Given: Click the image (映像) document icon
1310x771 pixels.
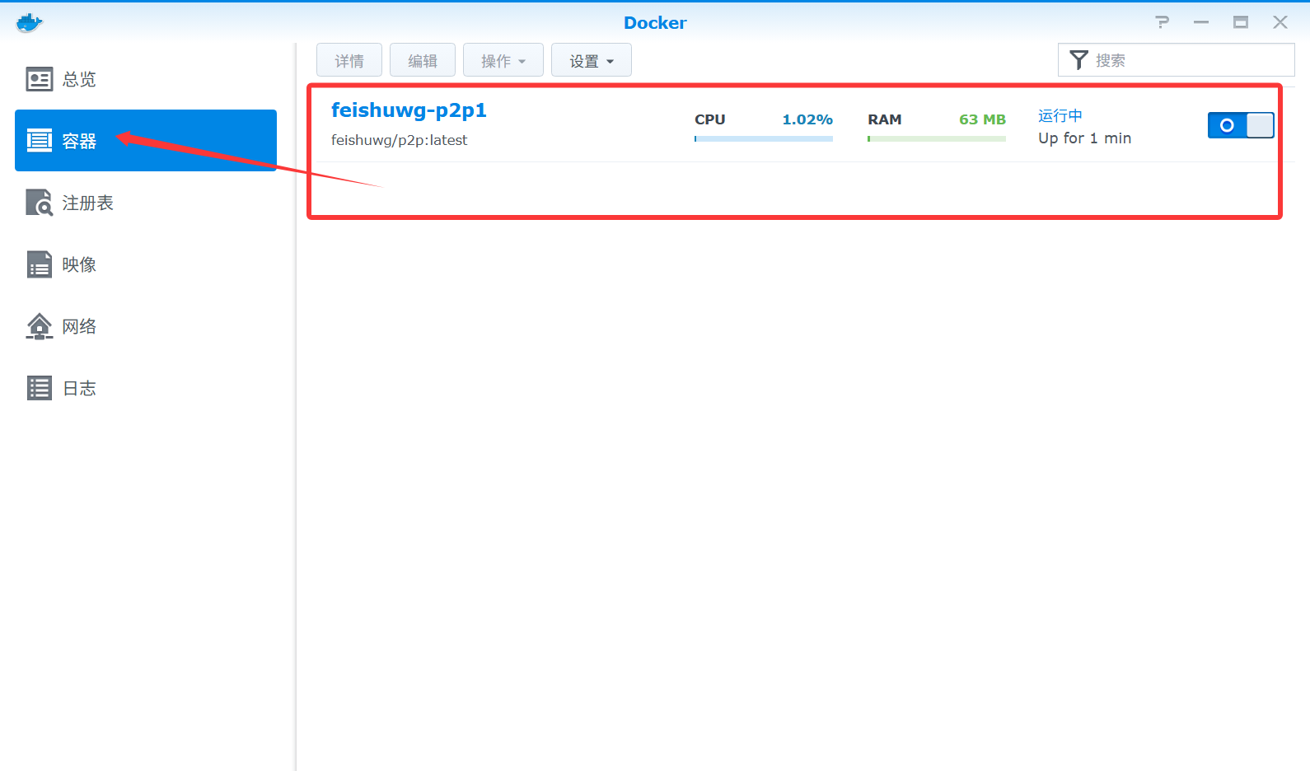Looking at the screenshot, I should [40, 264].
